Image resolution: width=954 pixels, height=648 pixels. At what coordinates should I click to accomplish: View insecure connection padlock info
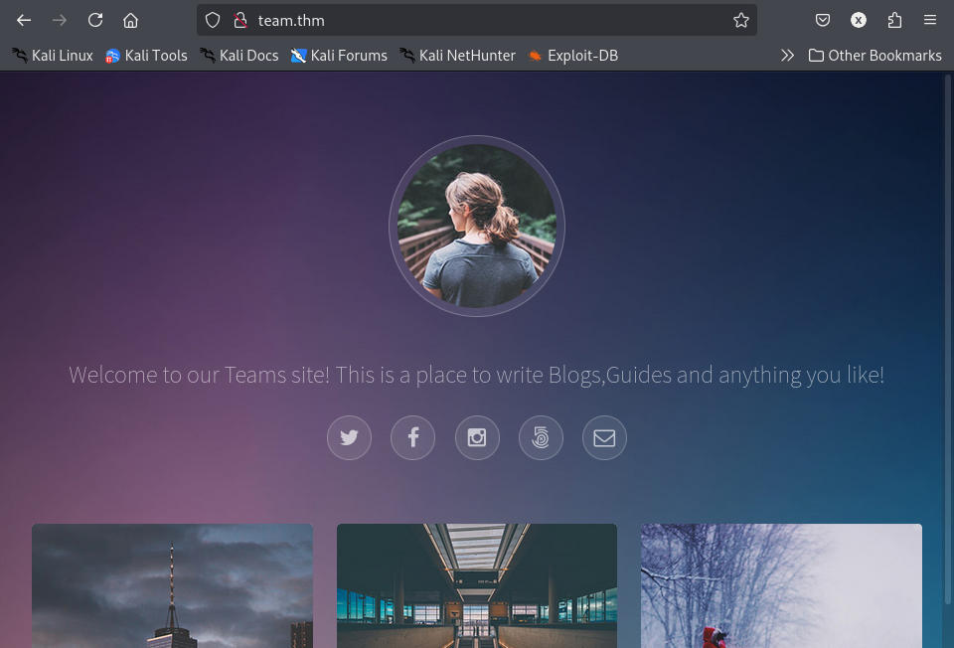click(x=240, y=20)
